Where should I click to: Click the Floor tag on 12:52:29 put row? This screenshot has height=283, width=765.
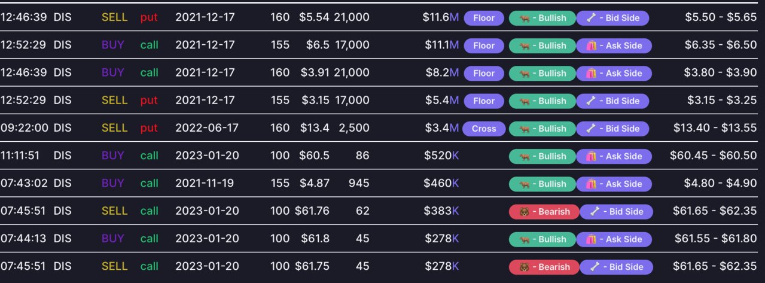tap(484, 101)
